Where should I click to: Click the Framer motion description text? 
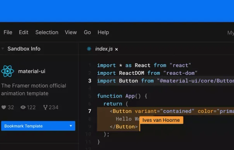tap(34, 89)
